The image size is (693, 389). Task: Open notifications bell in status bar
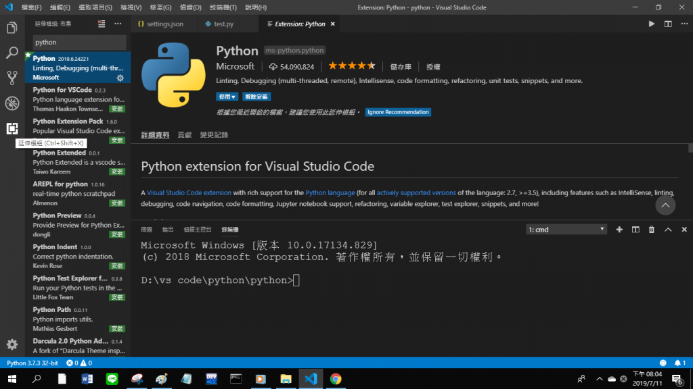pos(679,363)
